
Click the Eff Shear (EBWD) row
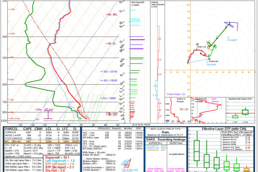tap(113, 149)
